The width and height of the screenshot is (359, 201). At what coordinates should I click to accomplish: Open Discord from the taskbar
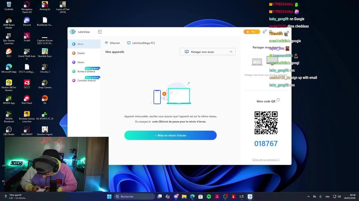(x=176, y=197)
